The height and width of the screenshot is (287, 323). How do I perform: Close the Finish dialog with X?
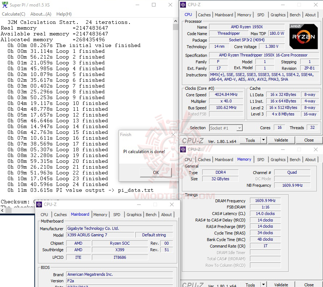pyautogui.click(x=173, y=135)
